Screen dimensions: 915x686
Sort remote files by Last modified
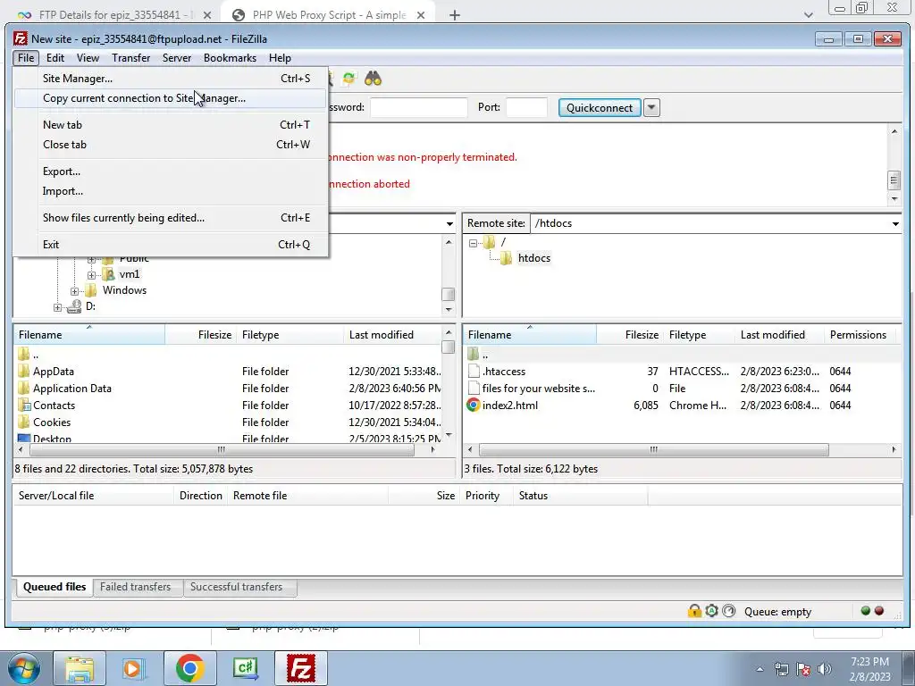[778, 335]
